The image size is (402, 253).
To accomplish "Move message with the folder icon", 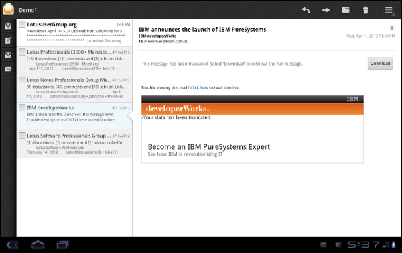I will [x=346, y=10].
